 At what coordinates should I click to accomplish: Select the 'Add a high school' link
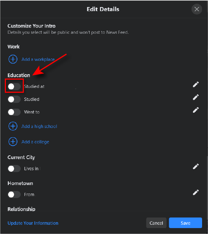pyautogui.click(x=39, y=126)
